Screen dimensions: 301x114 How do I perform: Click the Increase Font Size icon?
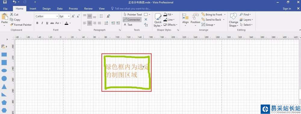point(73,16)
